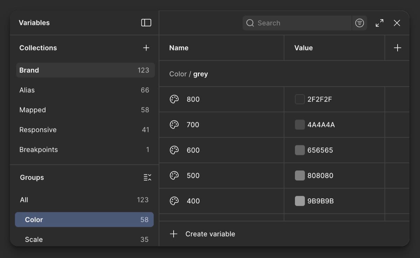Click the Variables panel title
This screenshot has height=258, width=420.
click(x=34, y=23)
